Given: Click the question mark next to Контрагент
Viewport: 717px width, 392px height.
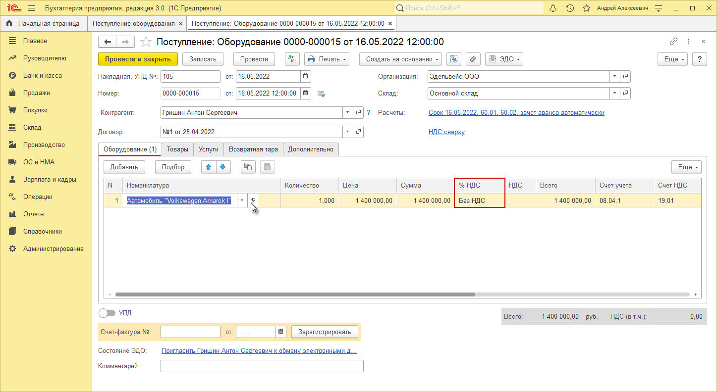Looking at the screenshot, I should [368, 113].
